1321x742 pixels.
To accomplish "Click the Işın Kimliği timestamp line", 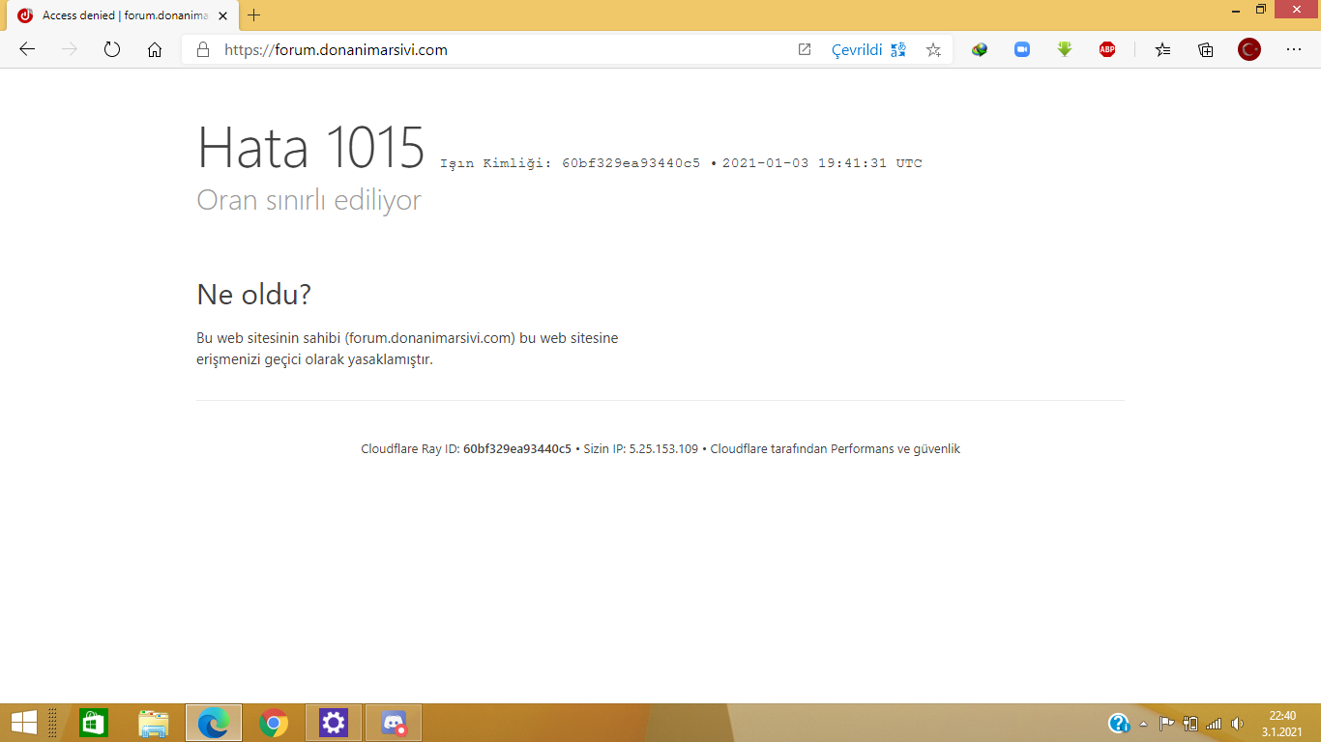I will click(x=682, y=163).
